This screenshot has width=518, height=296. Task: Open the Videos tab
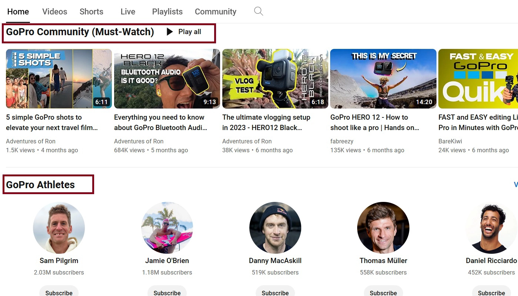tap(55, 11)
